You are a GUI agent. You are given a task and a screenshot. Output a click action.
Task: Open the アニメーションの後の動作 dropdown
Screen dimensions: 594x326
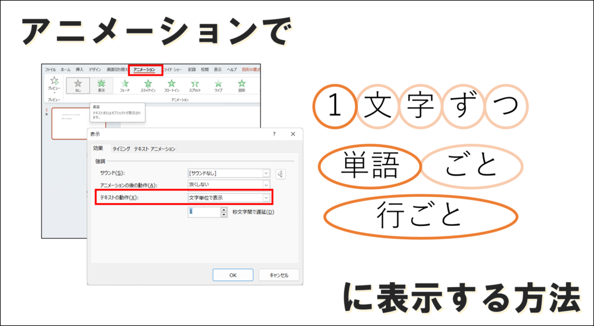point(266,185)
